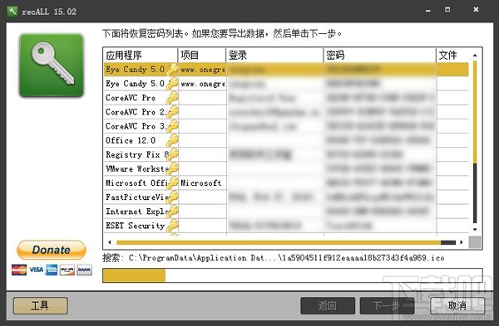Click key icon on highlighted Eye Candy 5.0 row
The image size is (499, 326).
pyautogui.click(x=173, y=69)
